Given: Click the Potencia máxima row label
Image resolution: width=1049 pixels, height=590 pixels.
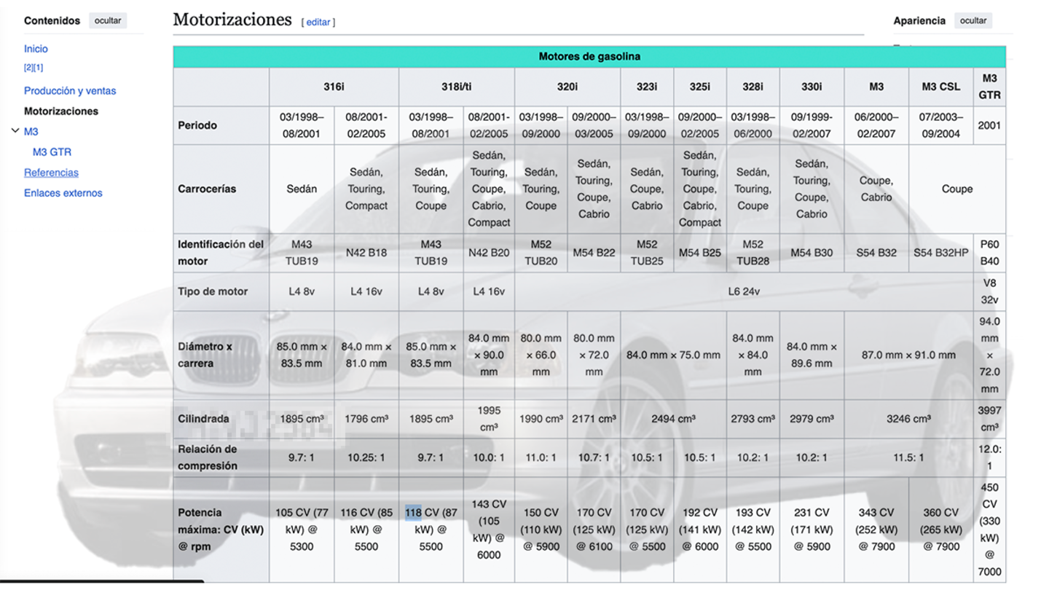Looking at the screenshot, I should (221, 530).
